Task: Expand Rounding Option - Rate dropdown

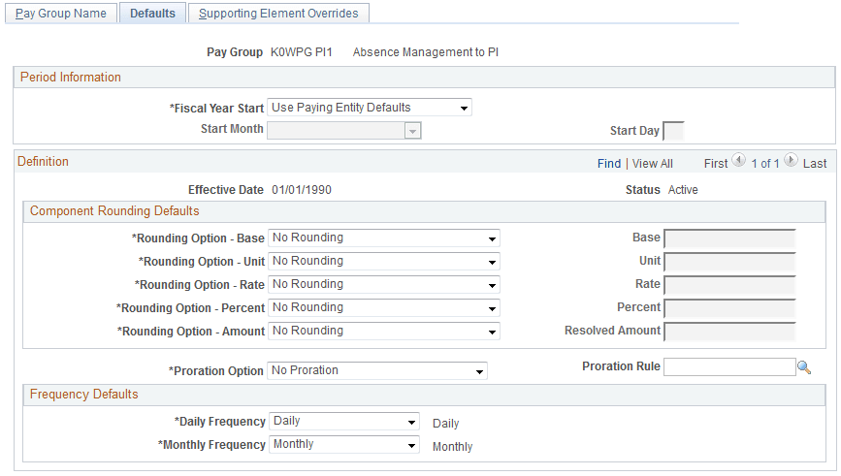Action: [384, 285]
